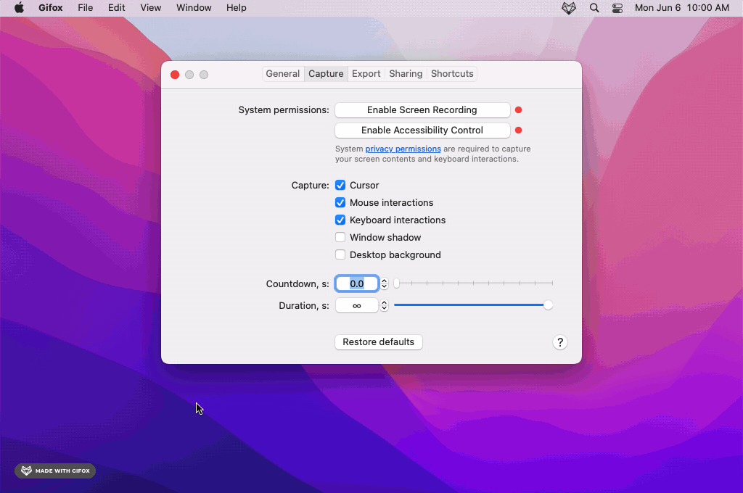Image resolution: width=743 pixels, height=493 pixels.
Task: Click the Countdown stepper arrows
Action: point(385,283)
